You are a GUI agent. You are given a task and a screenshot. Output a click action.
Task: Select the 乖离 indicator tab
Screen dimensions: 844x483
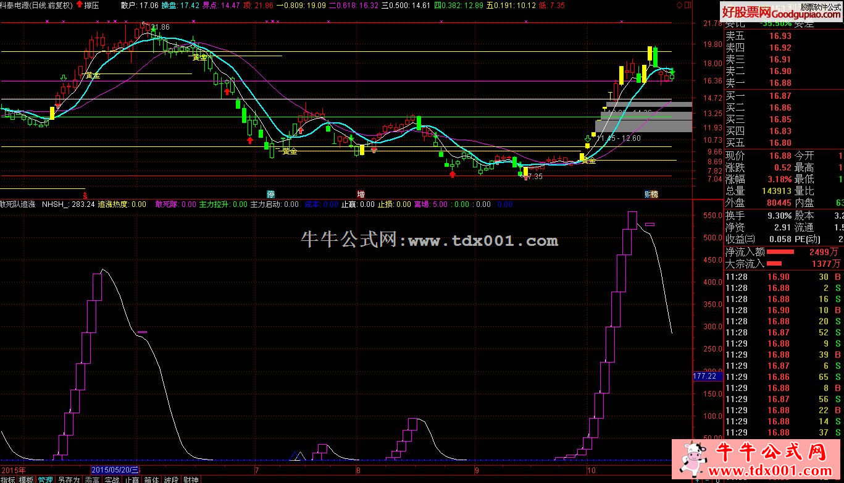92,479
